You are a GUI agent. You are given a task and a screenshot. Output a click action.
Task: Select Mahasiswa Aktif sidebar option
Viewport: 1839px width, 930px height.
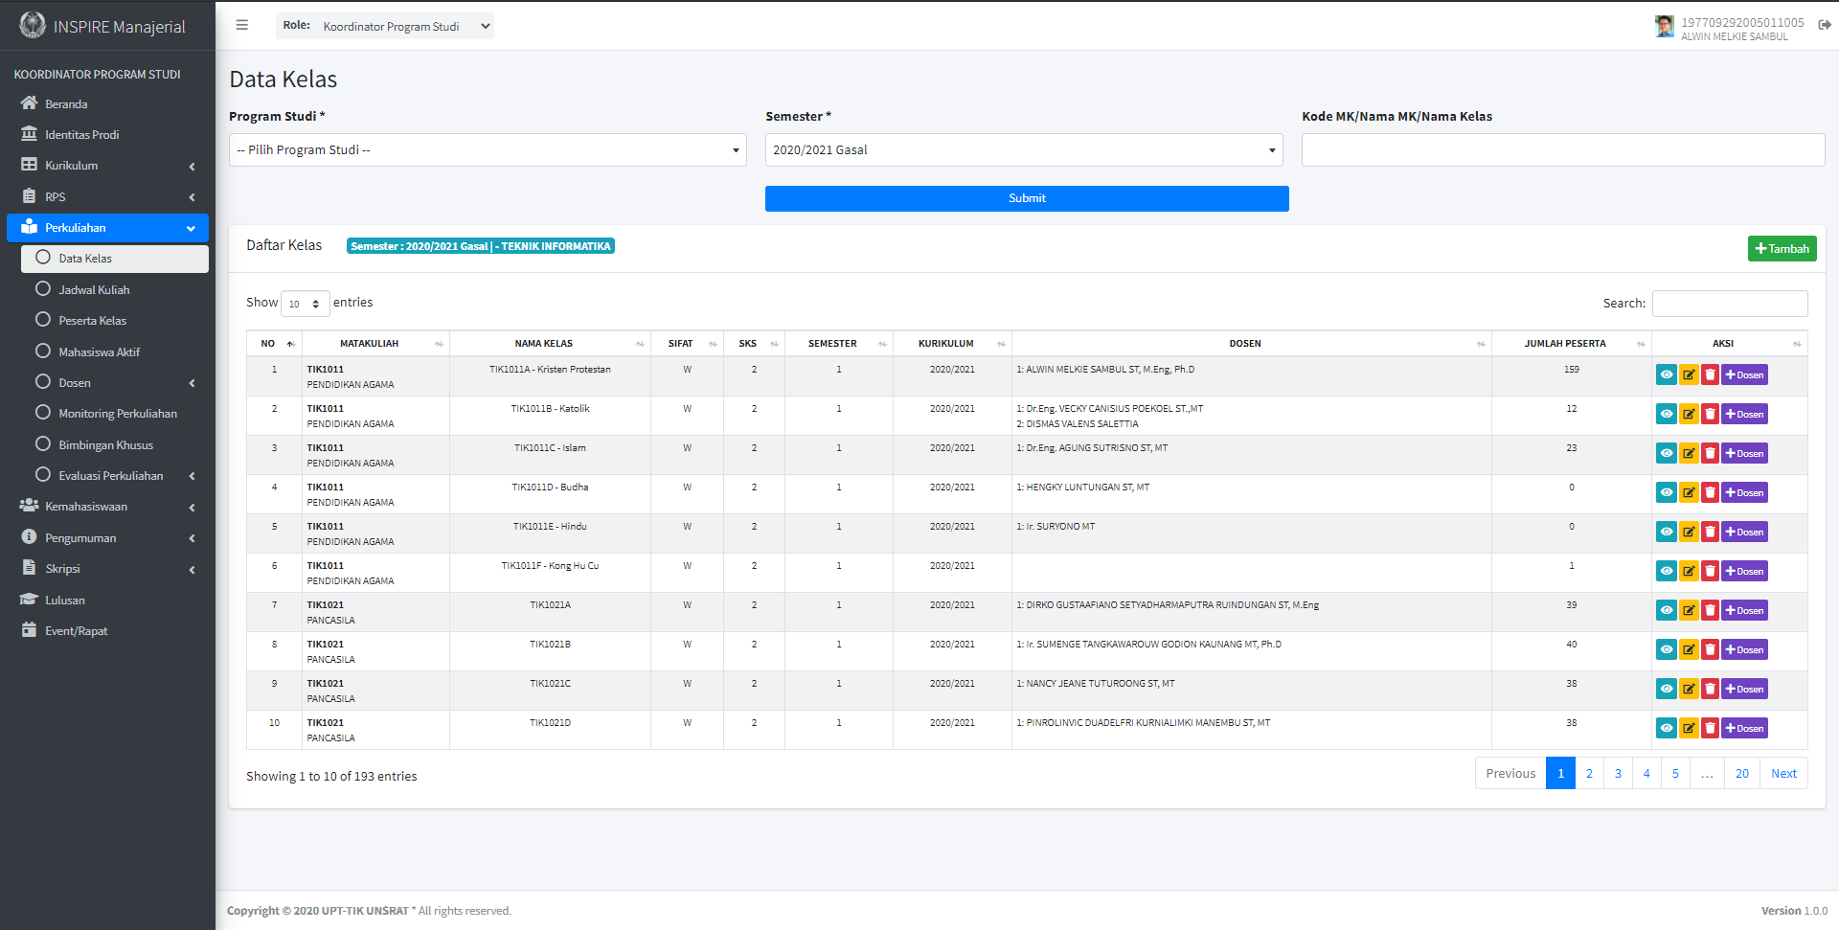click(x=99, y=352)
